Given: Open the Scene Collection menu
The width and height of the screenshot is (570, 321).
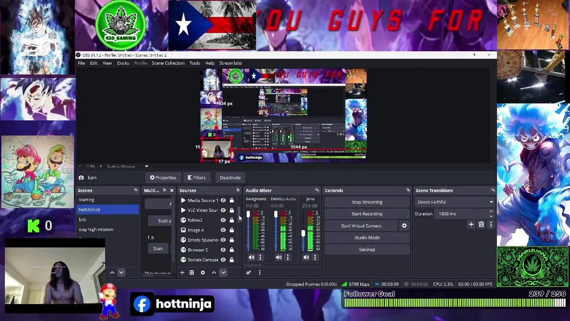Looking at the screenshot, I should point(168,63).
